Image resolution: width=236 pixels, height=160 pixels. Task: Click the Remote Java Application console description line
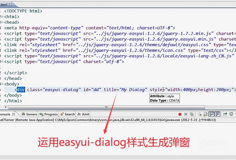click(x=108, y=120)
